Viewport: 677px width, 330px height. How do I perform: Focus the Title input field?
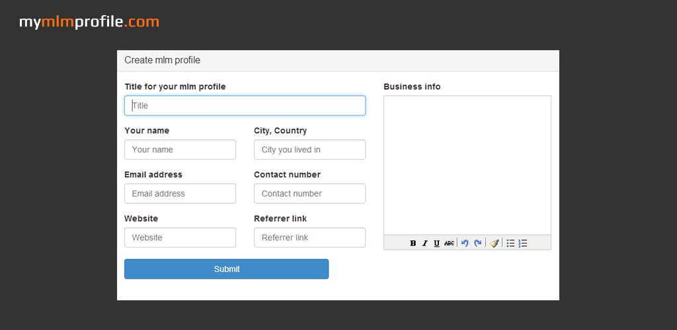(245, 106)
